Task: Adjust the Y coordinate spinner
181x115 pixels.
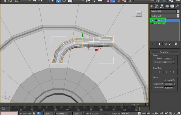Action: (69, 114)
